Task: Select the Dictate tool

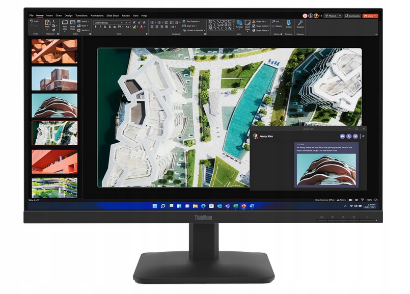Action: [288, 23]
